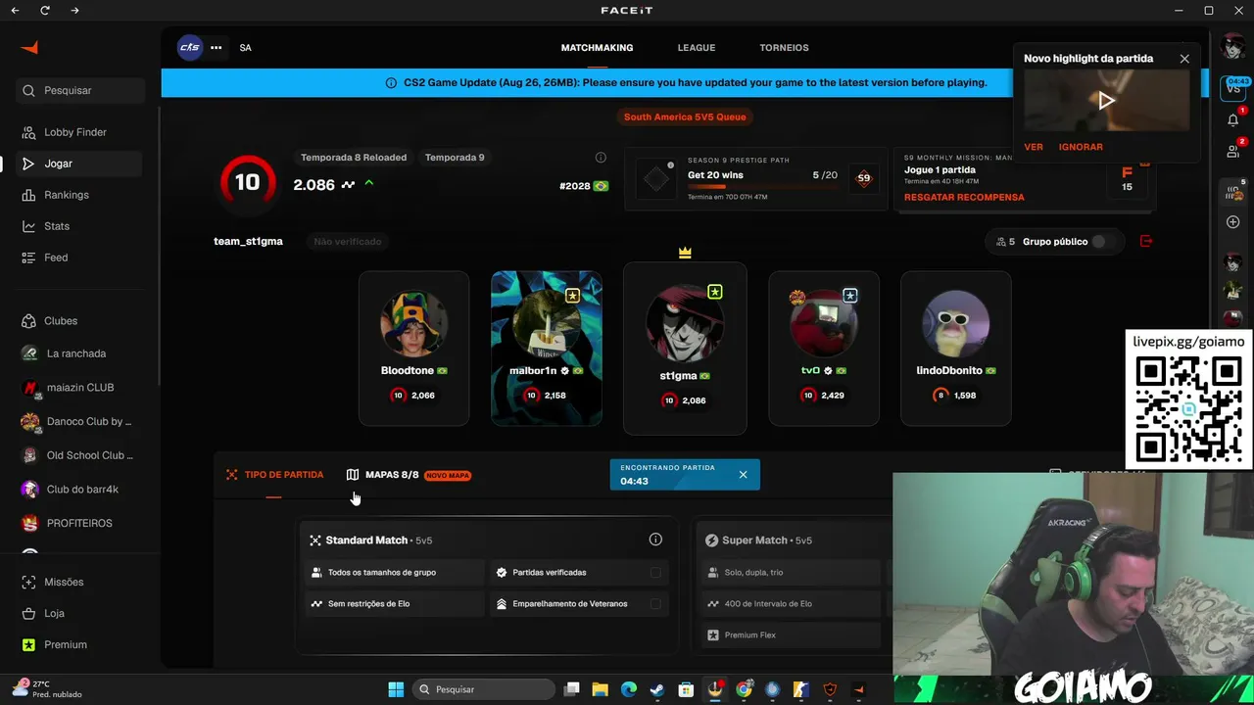
Task: Click the season info icon
Action: tap(601, 158)
